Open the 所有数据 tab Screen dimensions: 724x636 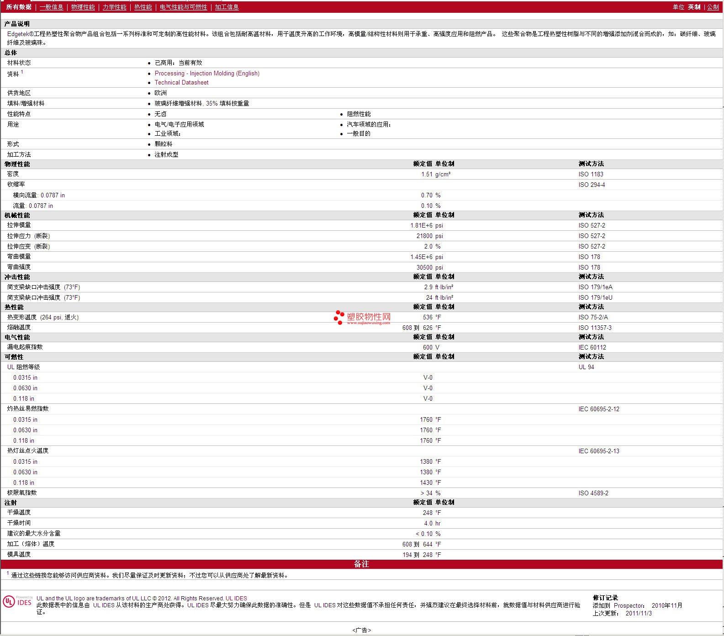(x=19, y=7)
